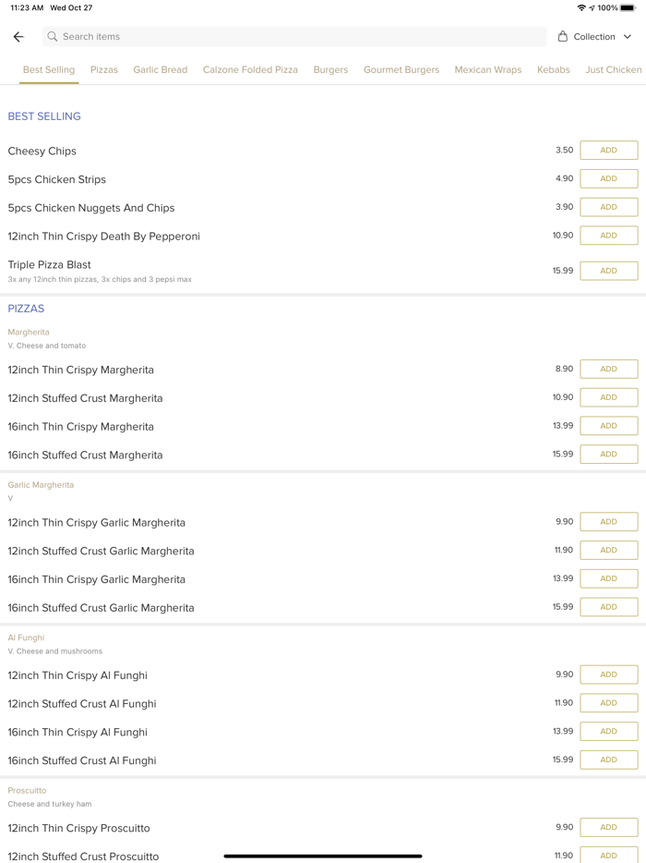The image size is (646, 863).
Task: Add Triple Pizza Blast to basket
Action: coord(608,271)
